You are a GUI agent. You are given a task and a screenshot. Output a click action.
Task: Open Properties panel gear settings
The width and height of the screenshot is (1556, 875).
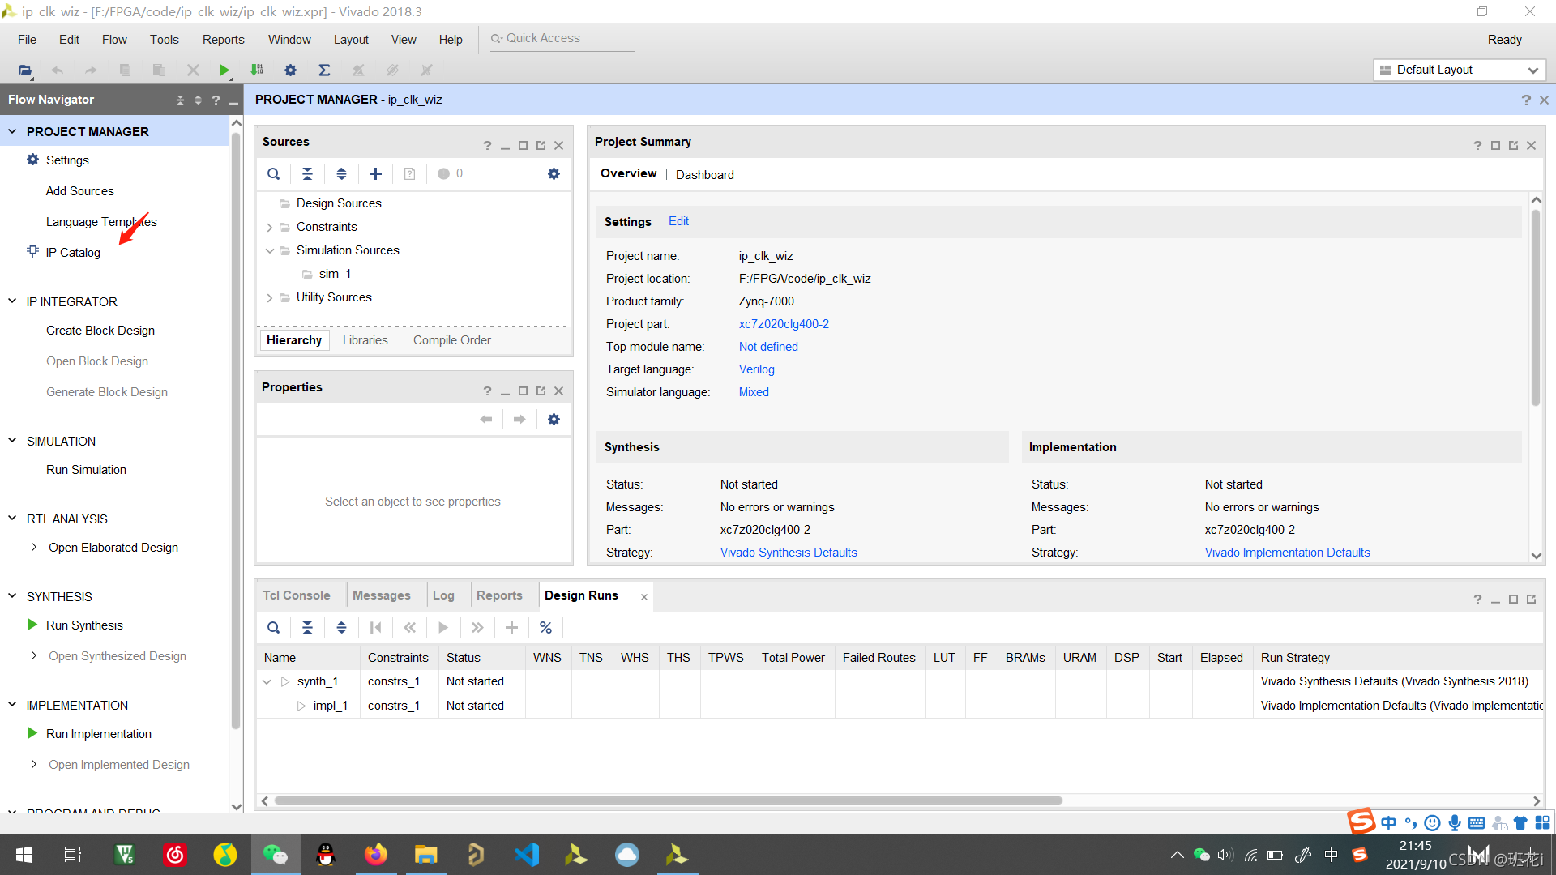pos(554,419)
